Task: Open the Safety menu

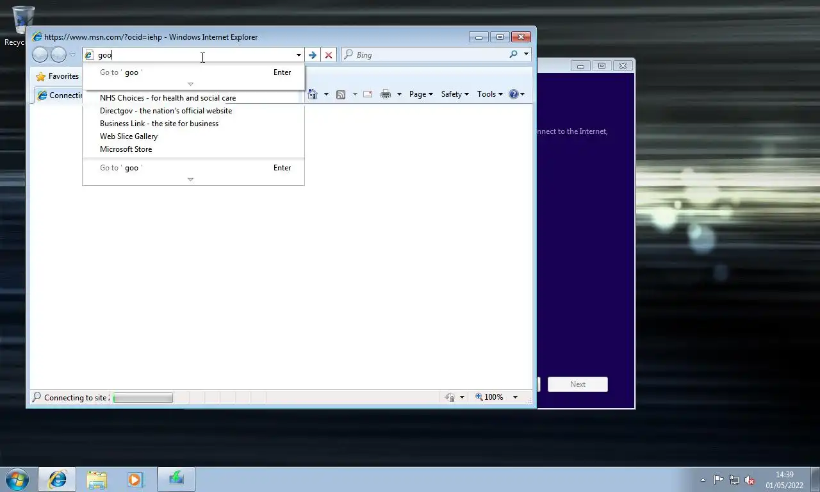Action: click(x=455, y=94)
